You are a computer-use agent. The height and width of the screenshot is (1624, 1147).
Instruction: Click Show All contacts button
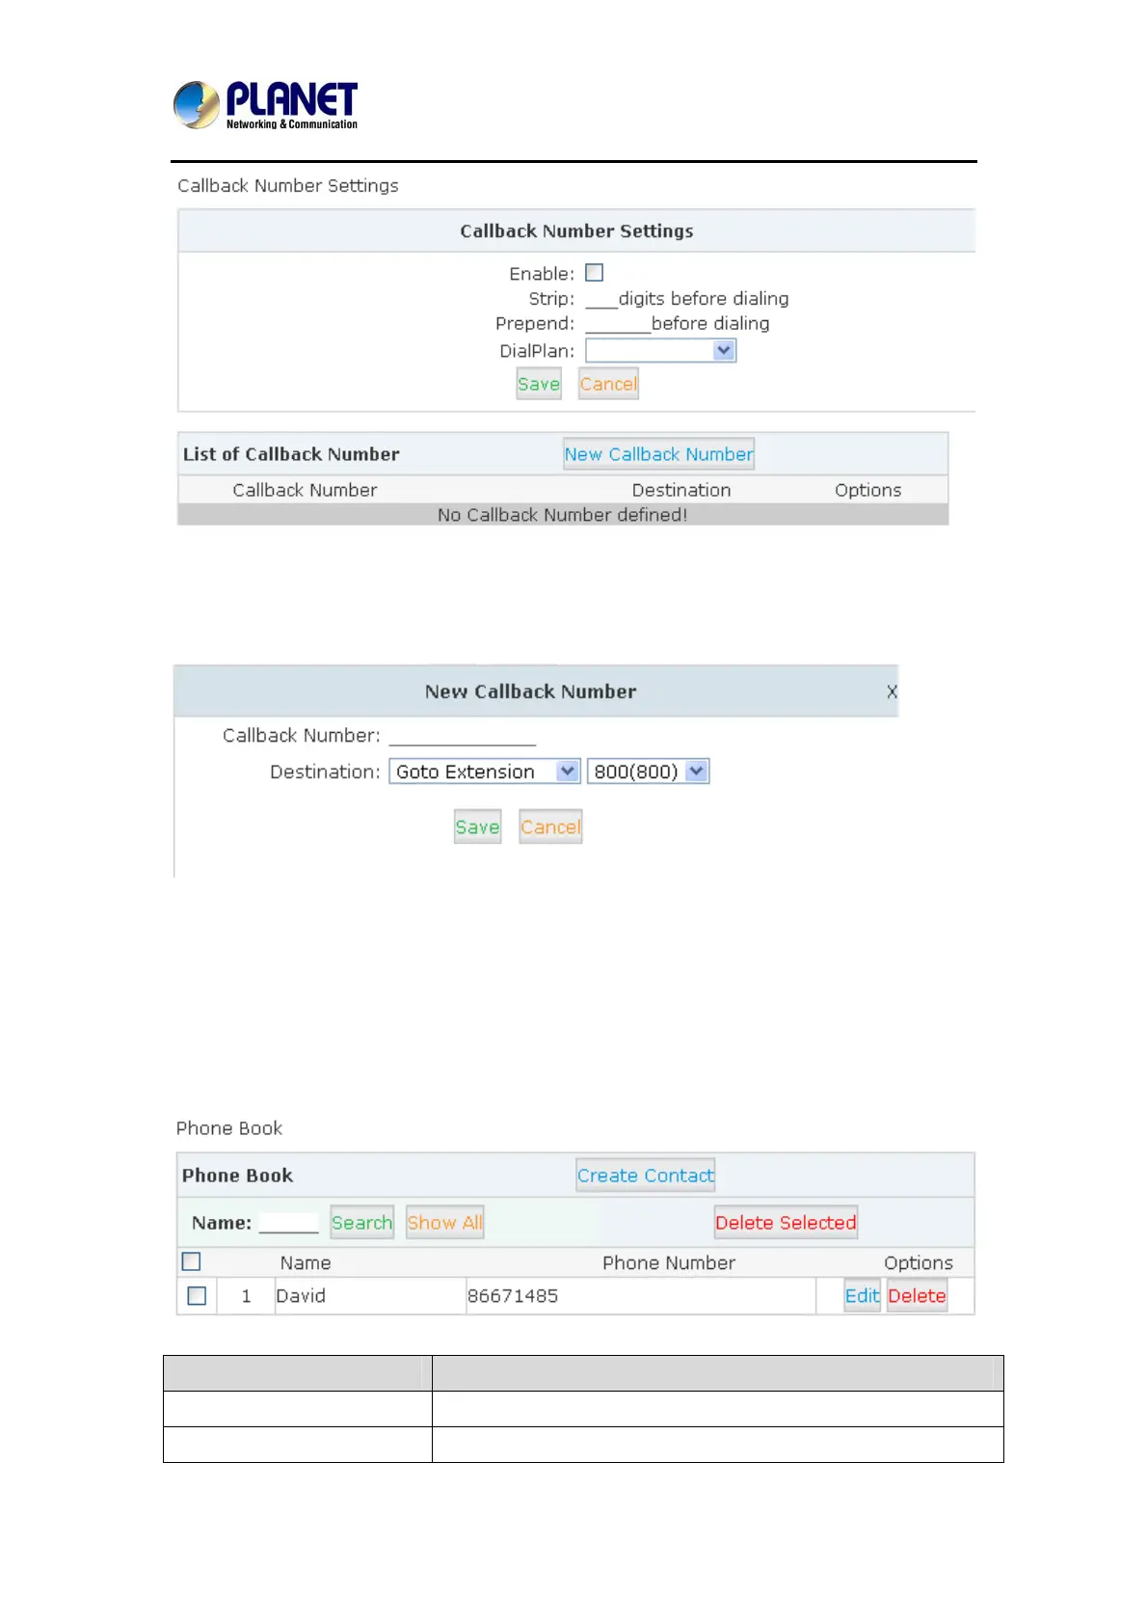[444, 1223]
